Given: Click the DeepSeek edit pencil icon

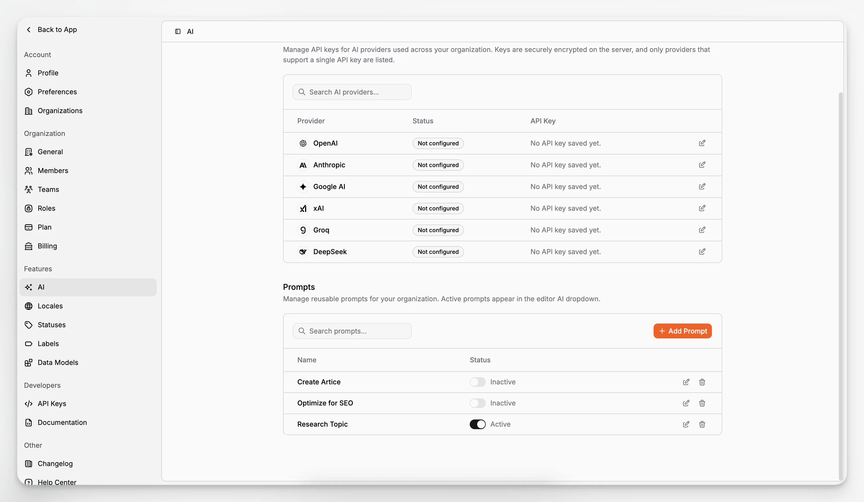Looking at the screenshot, I should (x=702, y=252).
